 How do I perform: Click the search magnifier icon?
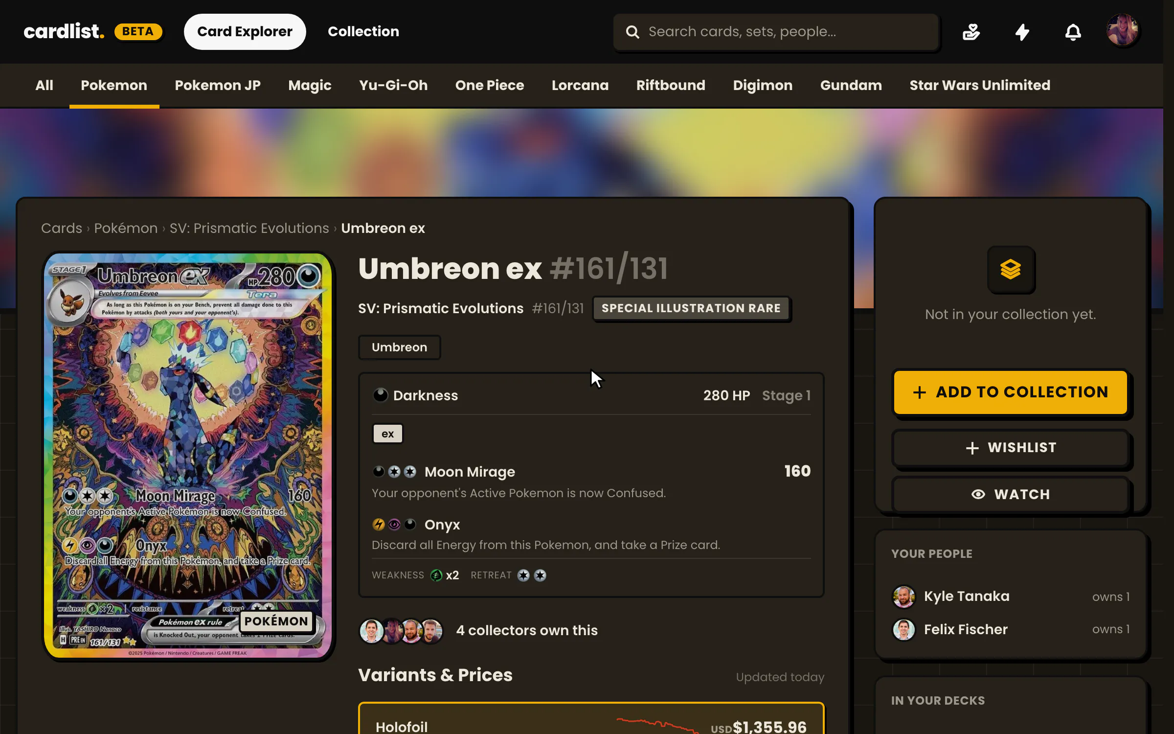click(x=632, y=32)
